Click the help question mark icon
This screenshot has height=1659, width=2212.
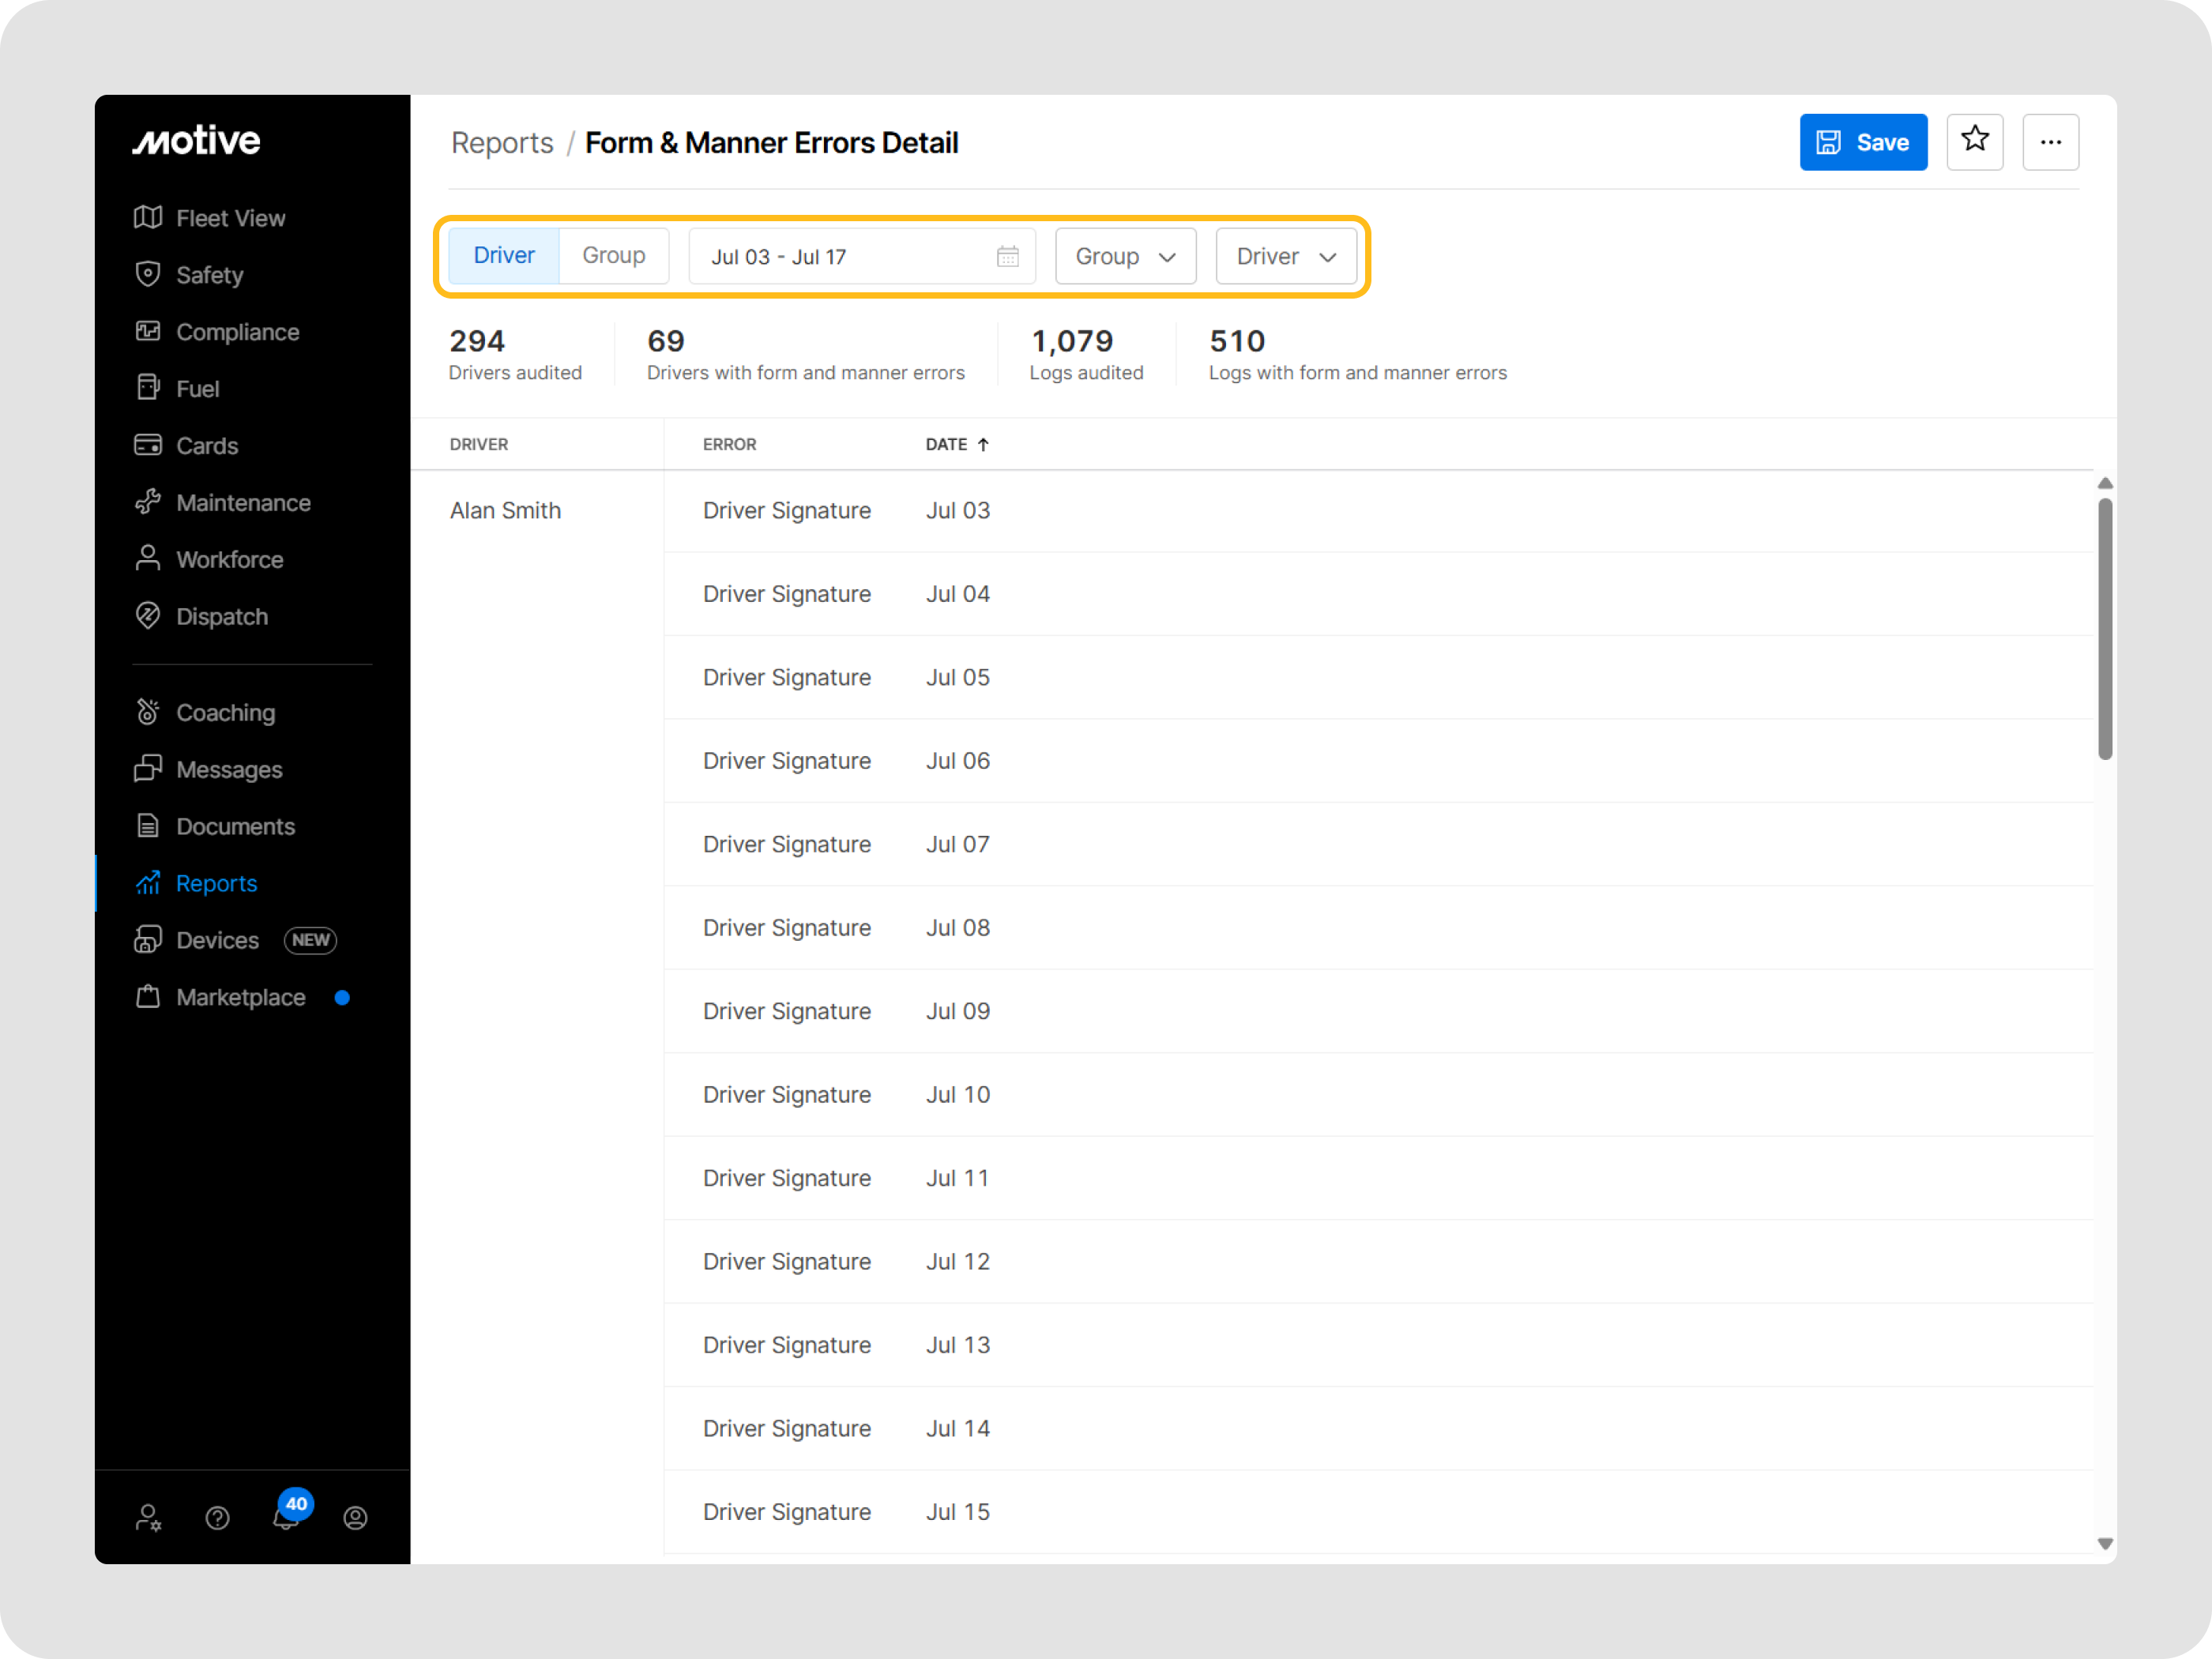click(x=217, y=1518)
